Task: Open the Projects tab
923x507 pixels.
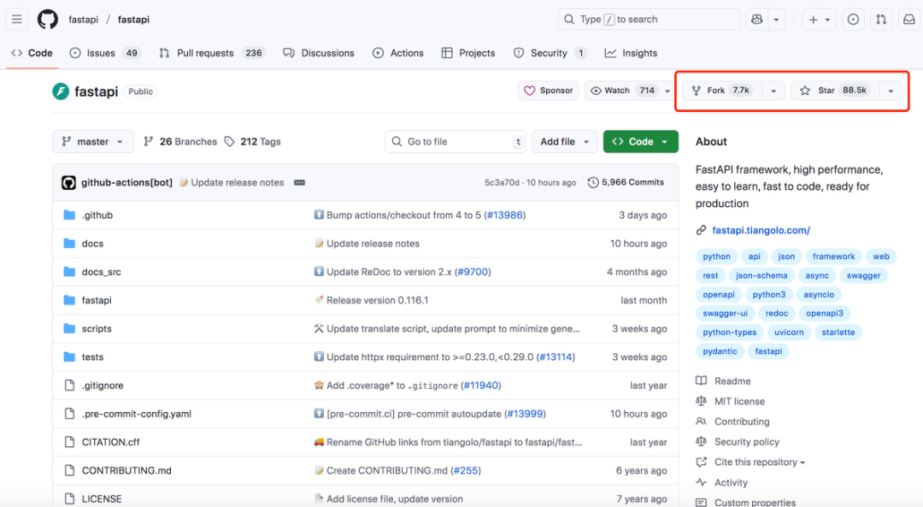Action: pos(468,53)
